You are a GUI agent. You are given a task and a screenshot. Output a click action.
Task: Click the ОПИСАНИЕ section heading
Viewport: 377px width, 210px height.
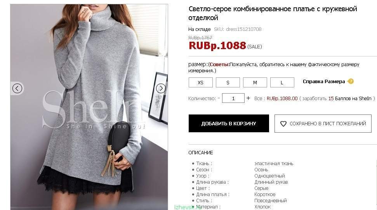[200, 152]
